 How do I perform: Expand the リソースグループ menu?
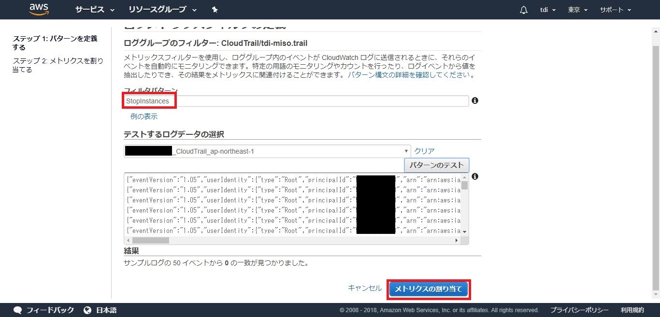click(x=162, y=10)
